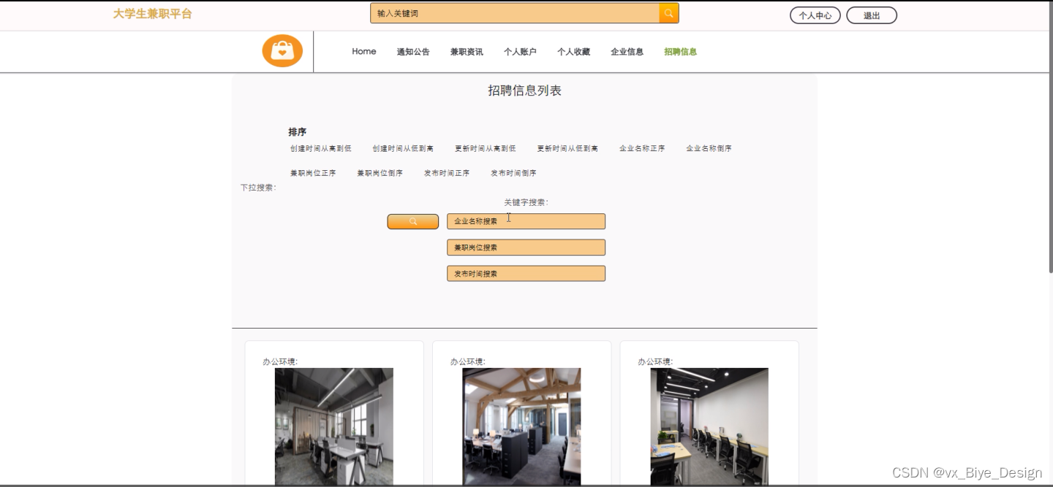Open third office photo with black chairs

click(x=709, y=426)
